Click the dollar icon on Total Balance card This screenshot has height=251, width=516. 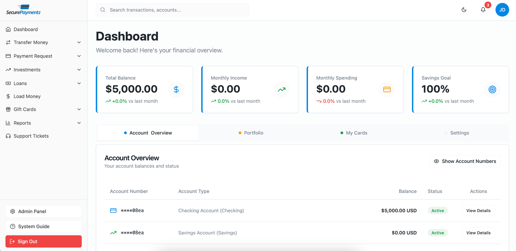176,89
